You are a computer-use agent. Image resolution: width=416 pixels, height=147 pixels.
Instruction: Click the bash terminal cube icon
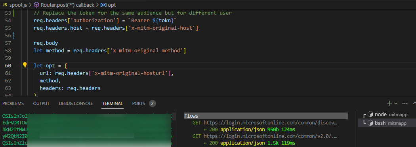(x=370, y=123)
